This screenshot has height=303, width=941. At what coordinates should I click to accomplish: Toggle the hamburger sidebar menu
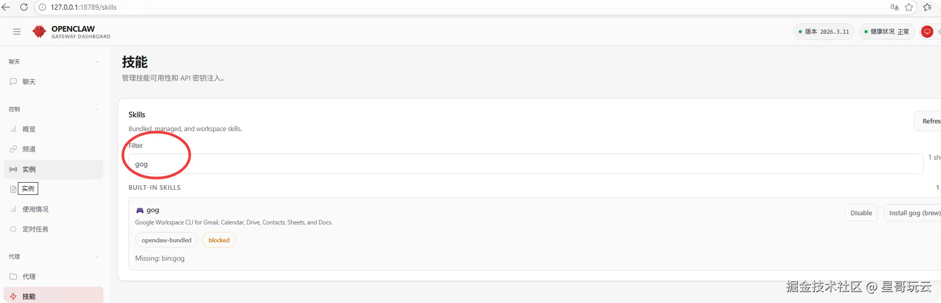pyautogui.click(x=17, y=32)
